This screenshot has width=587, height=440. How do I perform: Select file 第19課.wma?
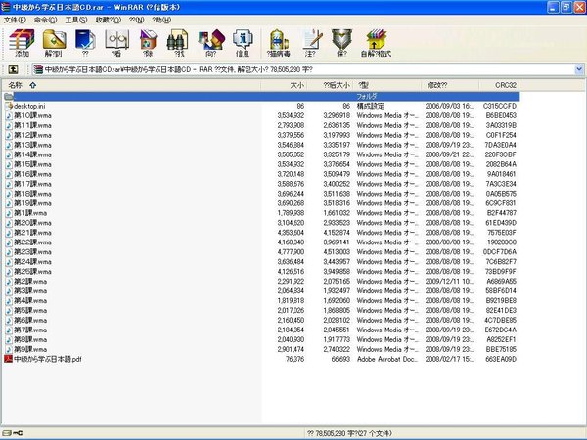32,203
